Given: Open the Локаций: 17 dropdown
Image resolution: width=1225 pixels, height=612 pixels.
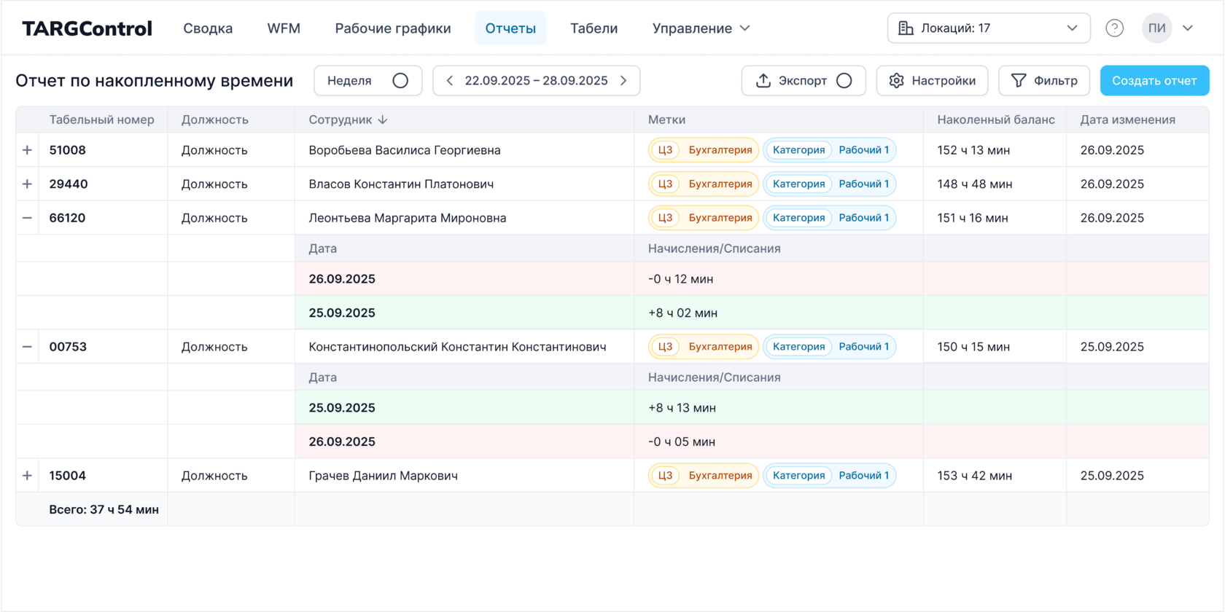Looking at the screenshot, I should pos(989,28).
